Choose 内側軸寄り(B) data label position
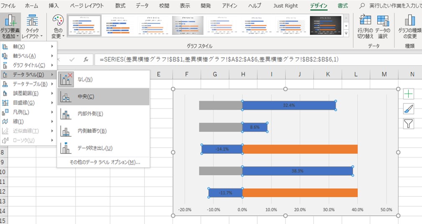 tap(103, 131)
